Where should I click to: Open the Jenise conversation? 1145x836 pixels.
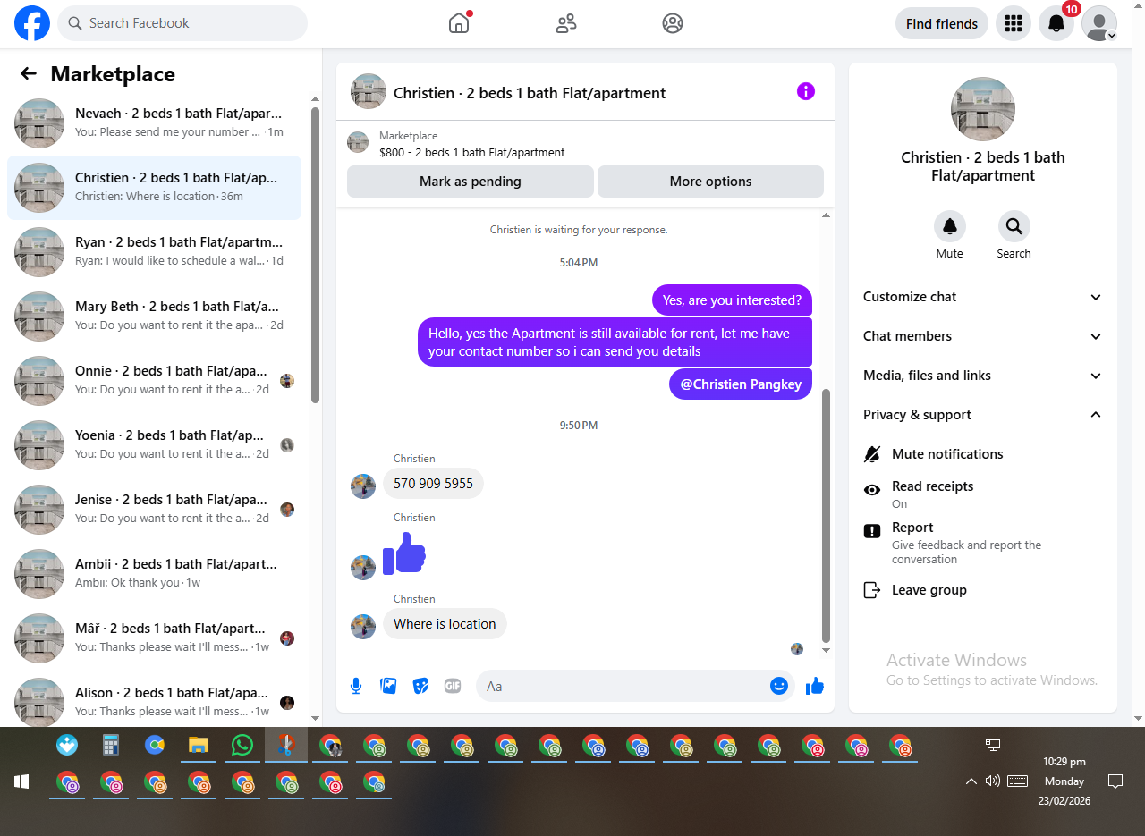154,510
